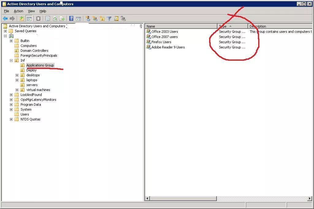The width and height of the screenshot is (314, 209).
Task: Go up one level with folder icon
Action: point(22,19)
